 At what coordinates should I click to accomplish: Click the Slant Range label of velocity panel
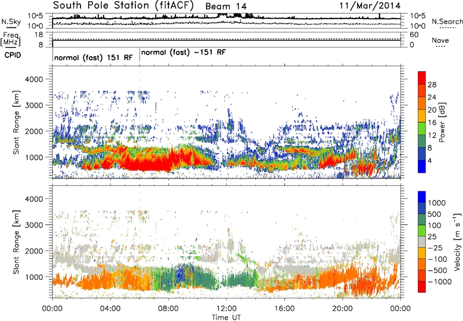[x=16, y=242]
